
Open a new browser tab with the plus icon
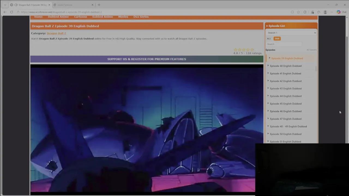click(x=99, y=5)
